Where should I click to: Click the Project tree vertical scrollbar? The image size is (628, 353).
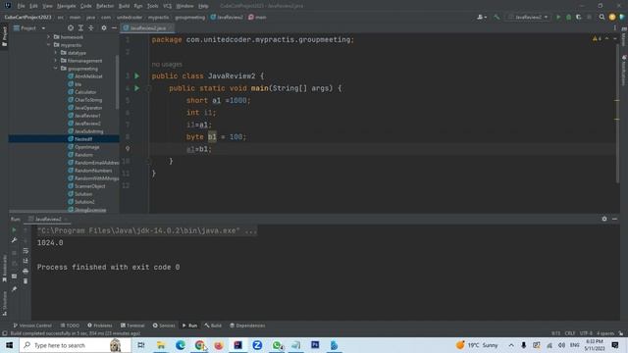(118, 82)
